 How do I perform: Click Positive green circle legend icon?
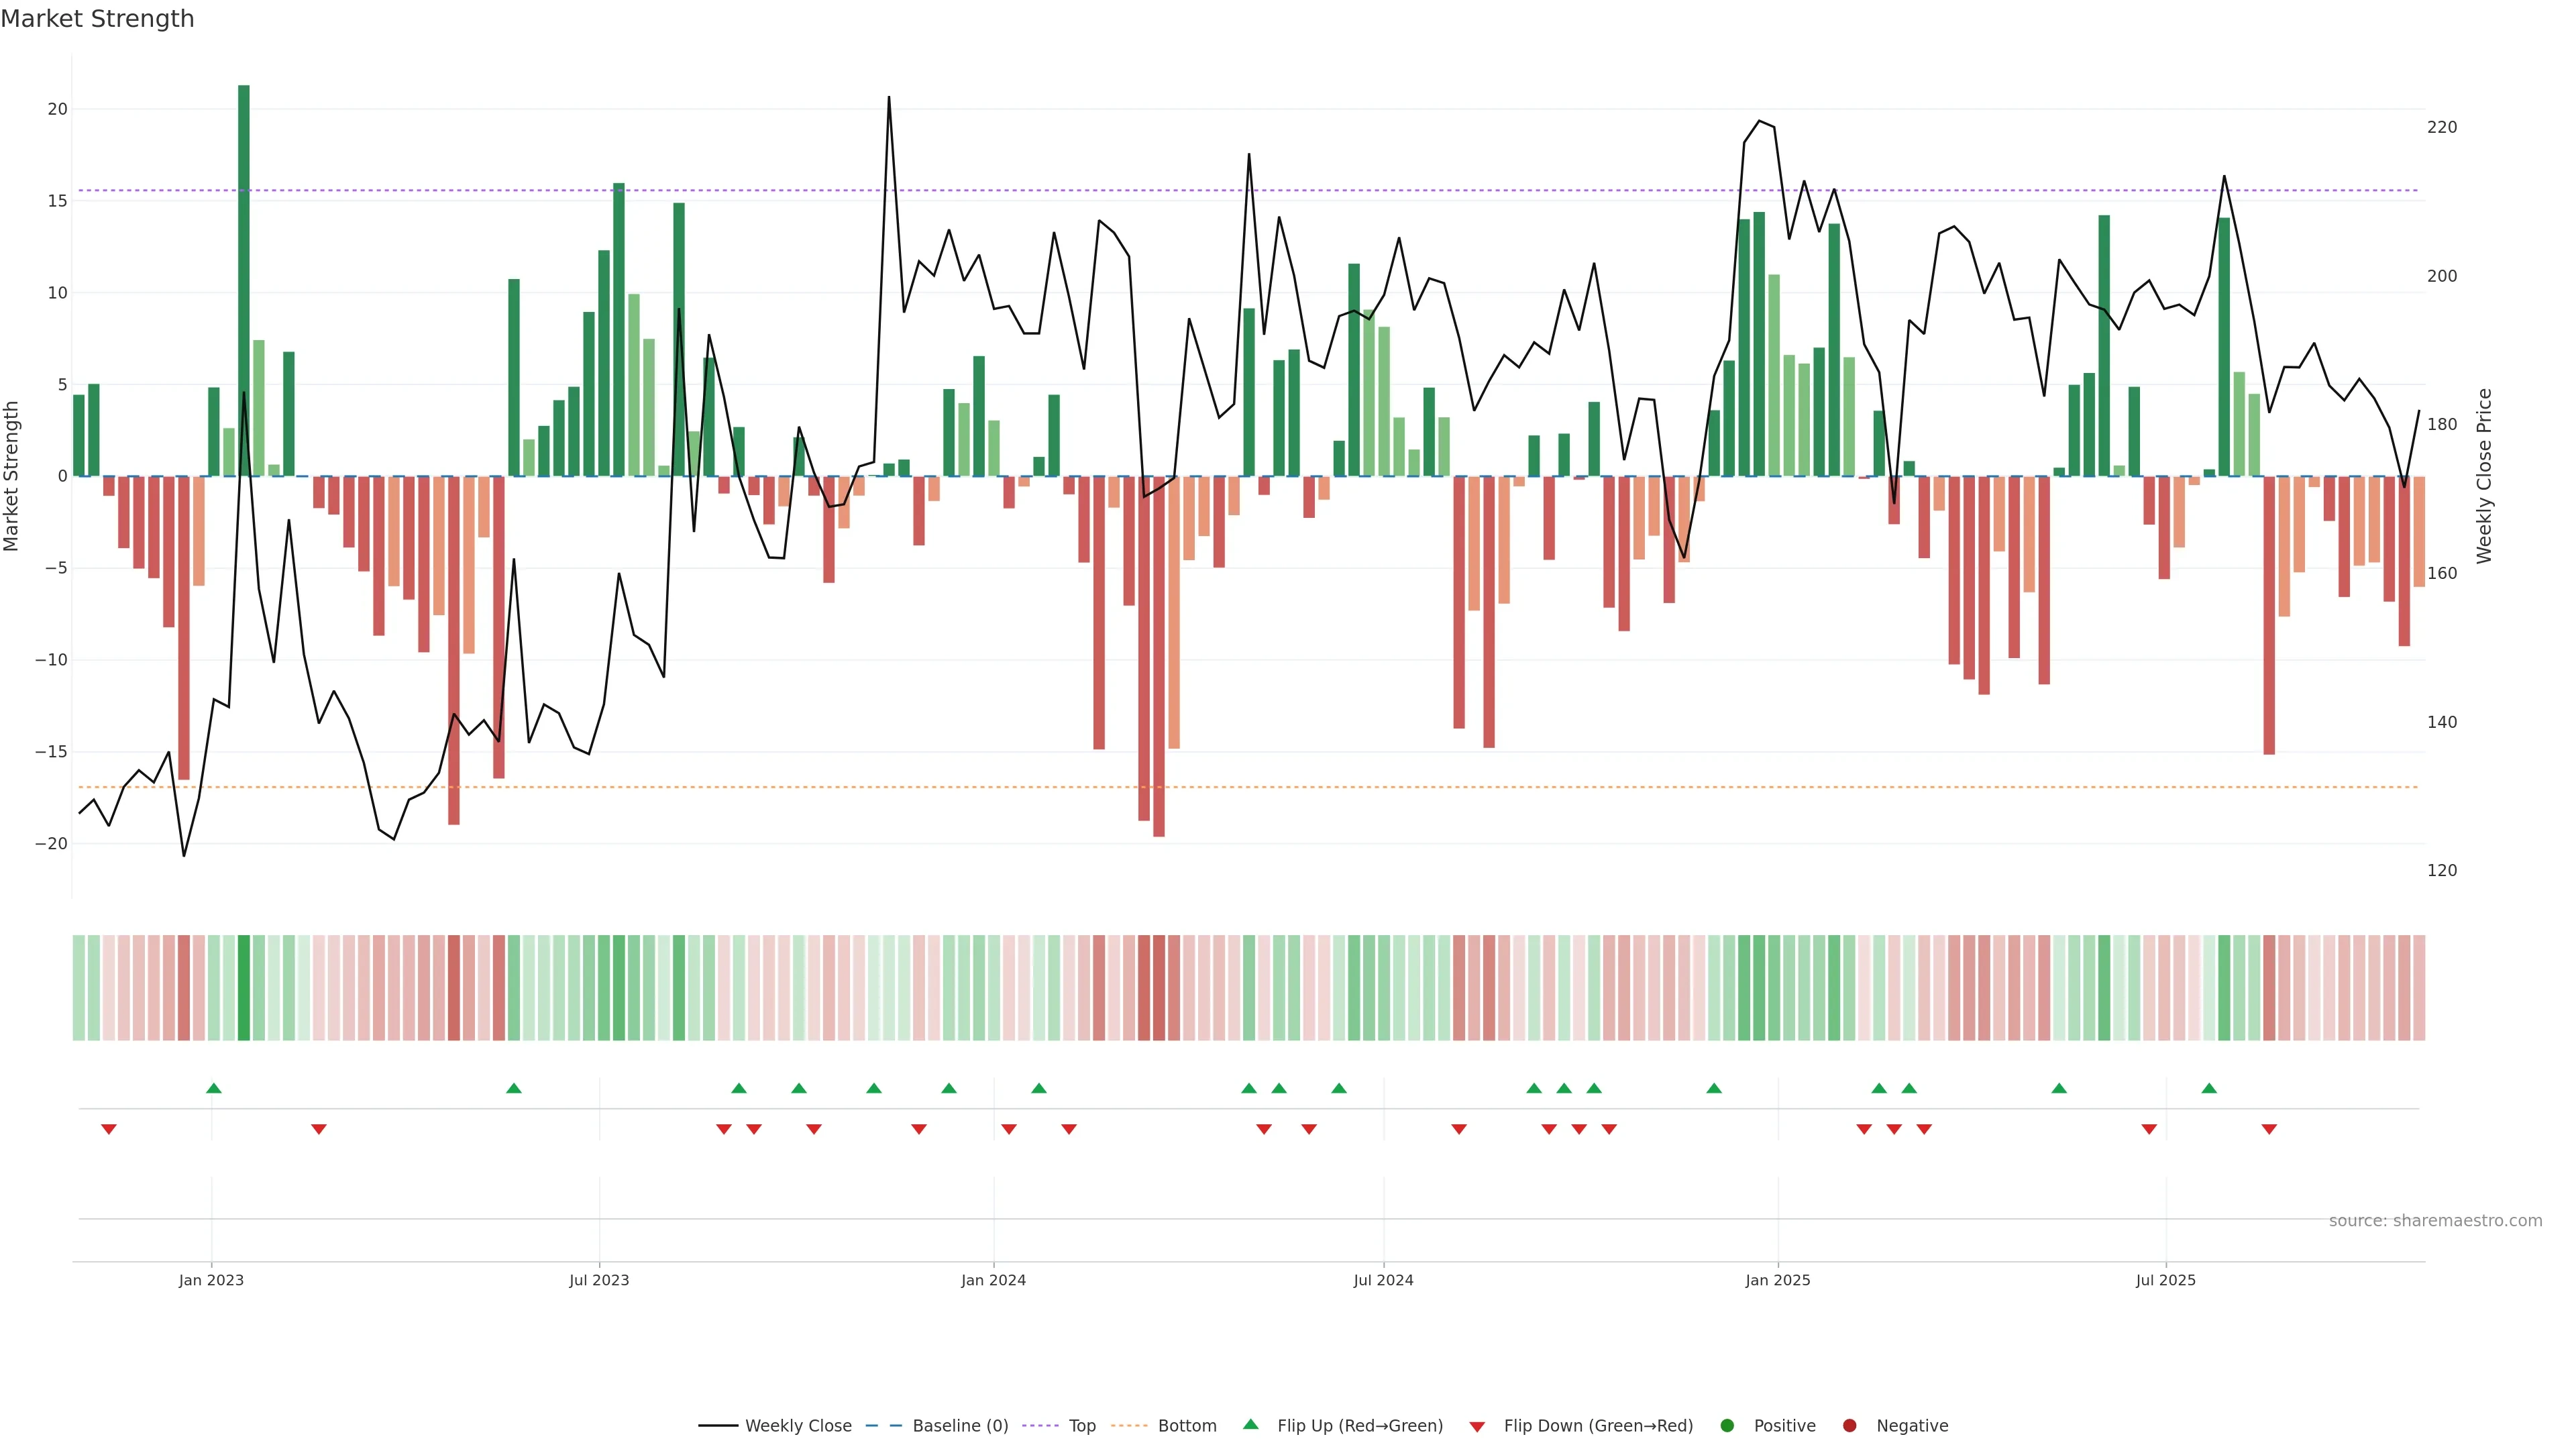click(x=1727, y=1425)
